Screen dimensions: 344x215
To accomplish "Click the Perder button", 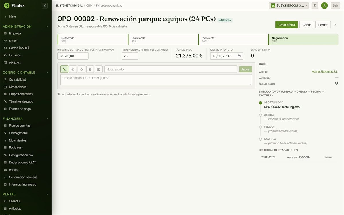I will click(323, 25).
